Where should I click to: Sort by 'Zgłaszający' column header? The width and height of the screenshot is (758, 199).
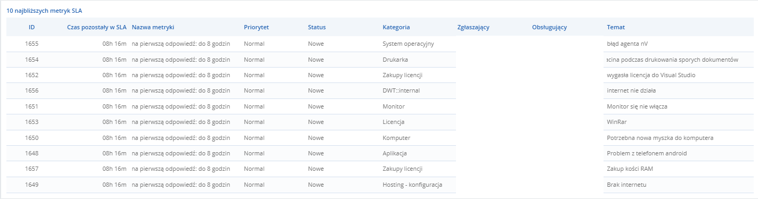pos(473,27)
